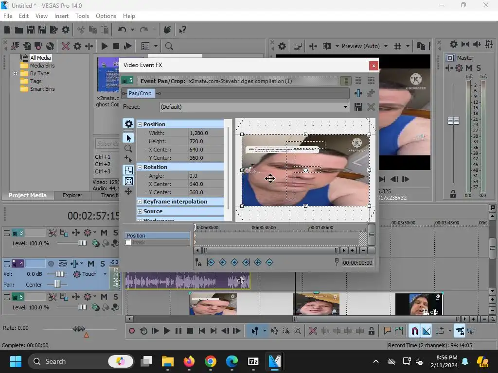Click the Delete Preset X icon
Screen dimensions: 498x373
tap(371, 107)
